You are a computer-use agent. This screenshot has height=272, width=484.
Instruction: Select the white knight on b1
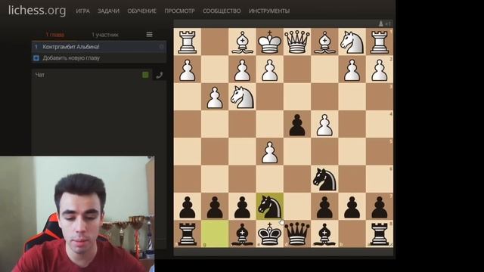click(352, 42)
